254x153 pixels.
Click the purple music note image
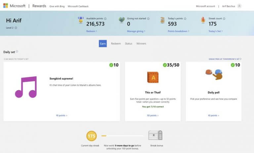click(x=26, y=87)
